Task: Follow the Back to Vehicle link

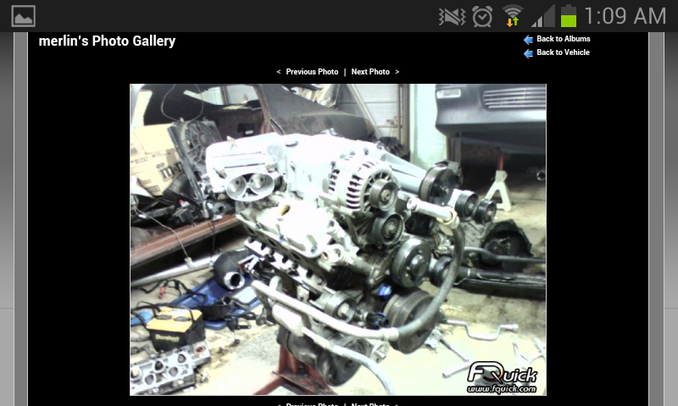Action: click(563, 52)
